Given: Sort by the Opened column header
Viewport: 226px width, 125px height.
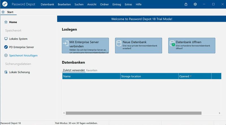Looking at the screenshot, I should coord(195,76).
